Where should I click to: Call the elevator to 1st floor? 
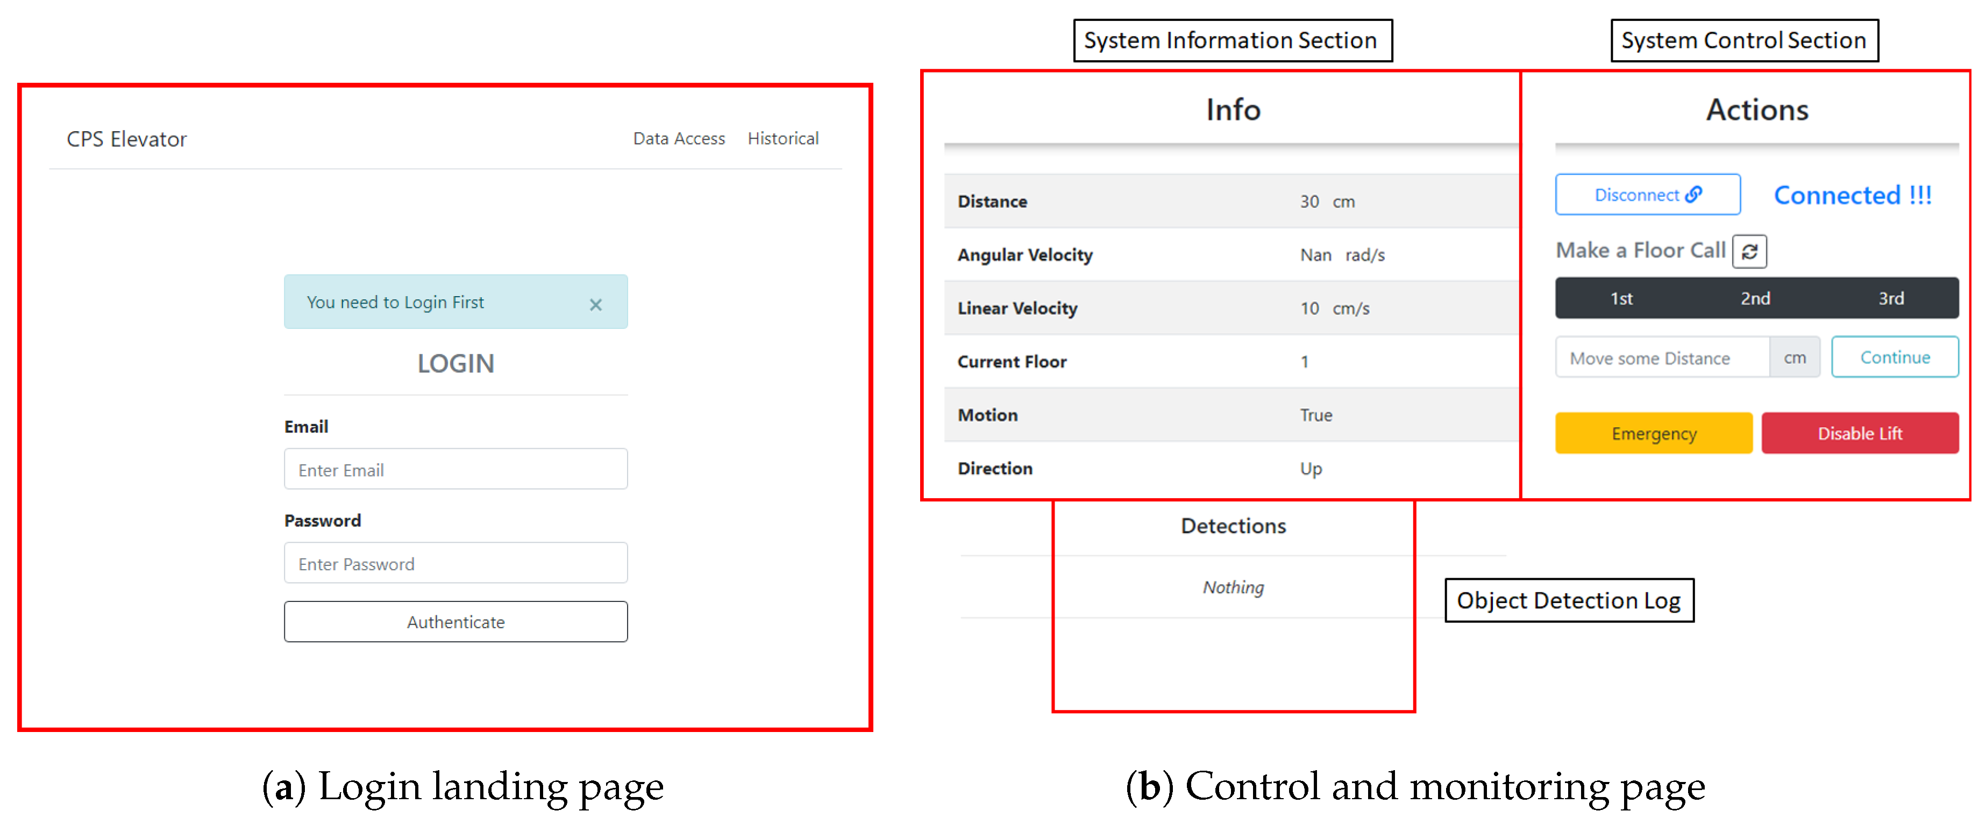(1620, 299)
